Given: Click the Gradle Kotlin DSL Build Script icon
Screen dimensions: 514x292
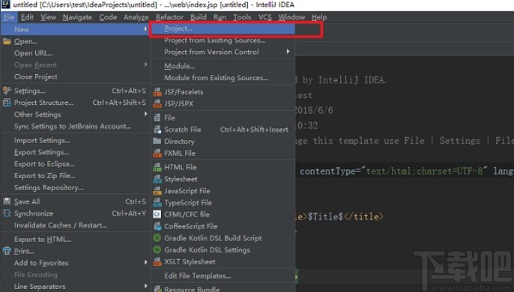Looking at the screenshot, I should click(157, 238).
